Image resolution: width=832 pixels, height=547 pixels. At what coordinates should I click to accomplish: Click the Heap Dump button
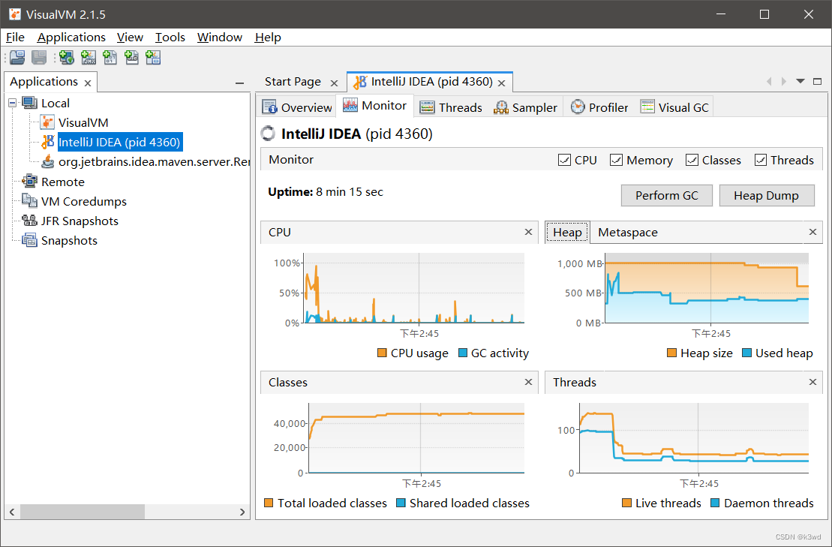pyautogui.click(x=766, y=195)
